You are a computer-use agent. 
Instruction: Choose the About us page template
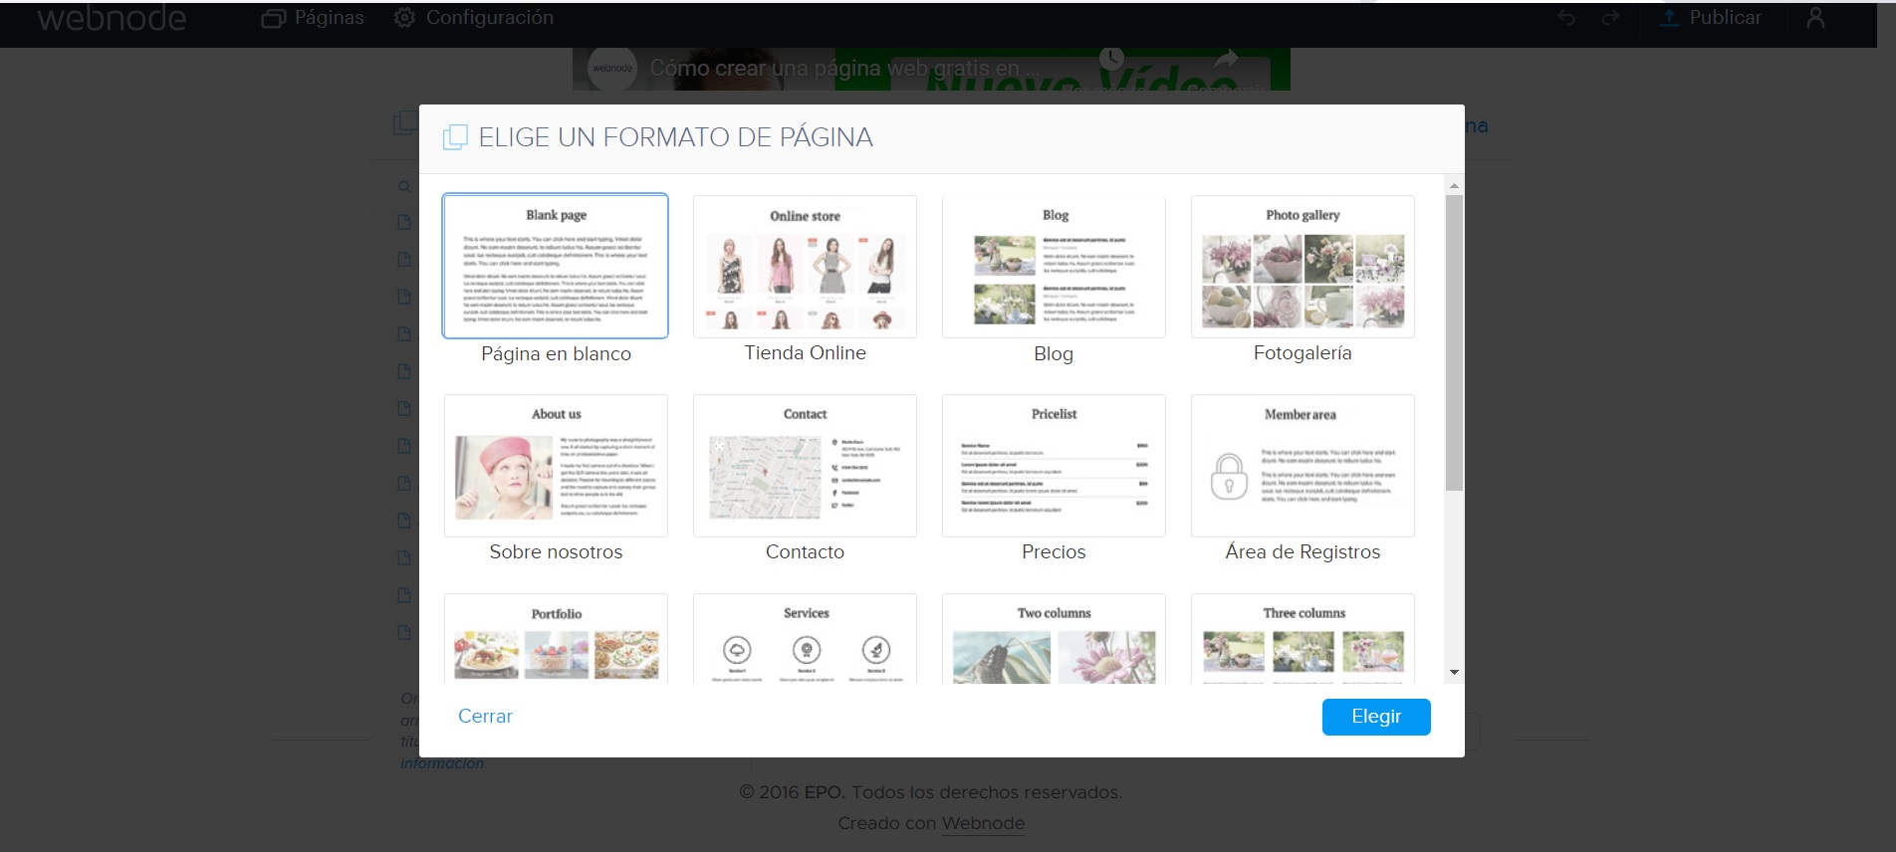point(556,466)
